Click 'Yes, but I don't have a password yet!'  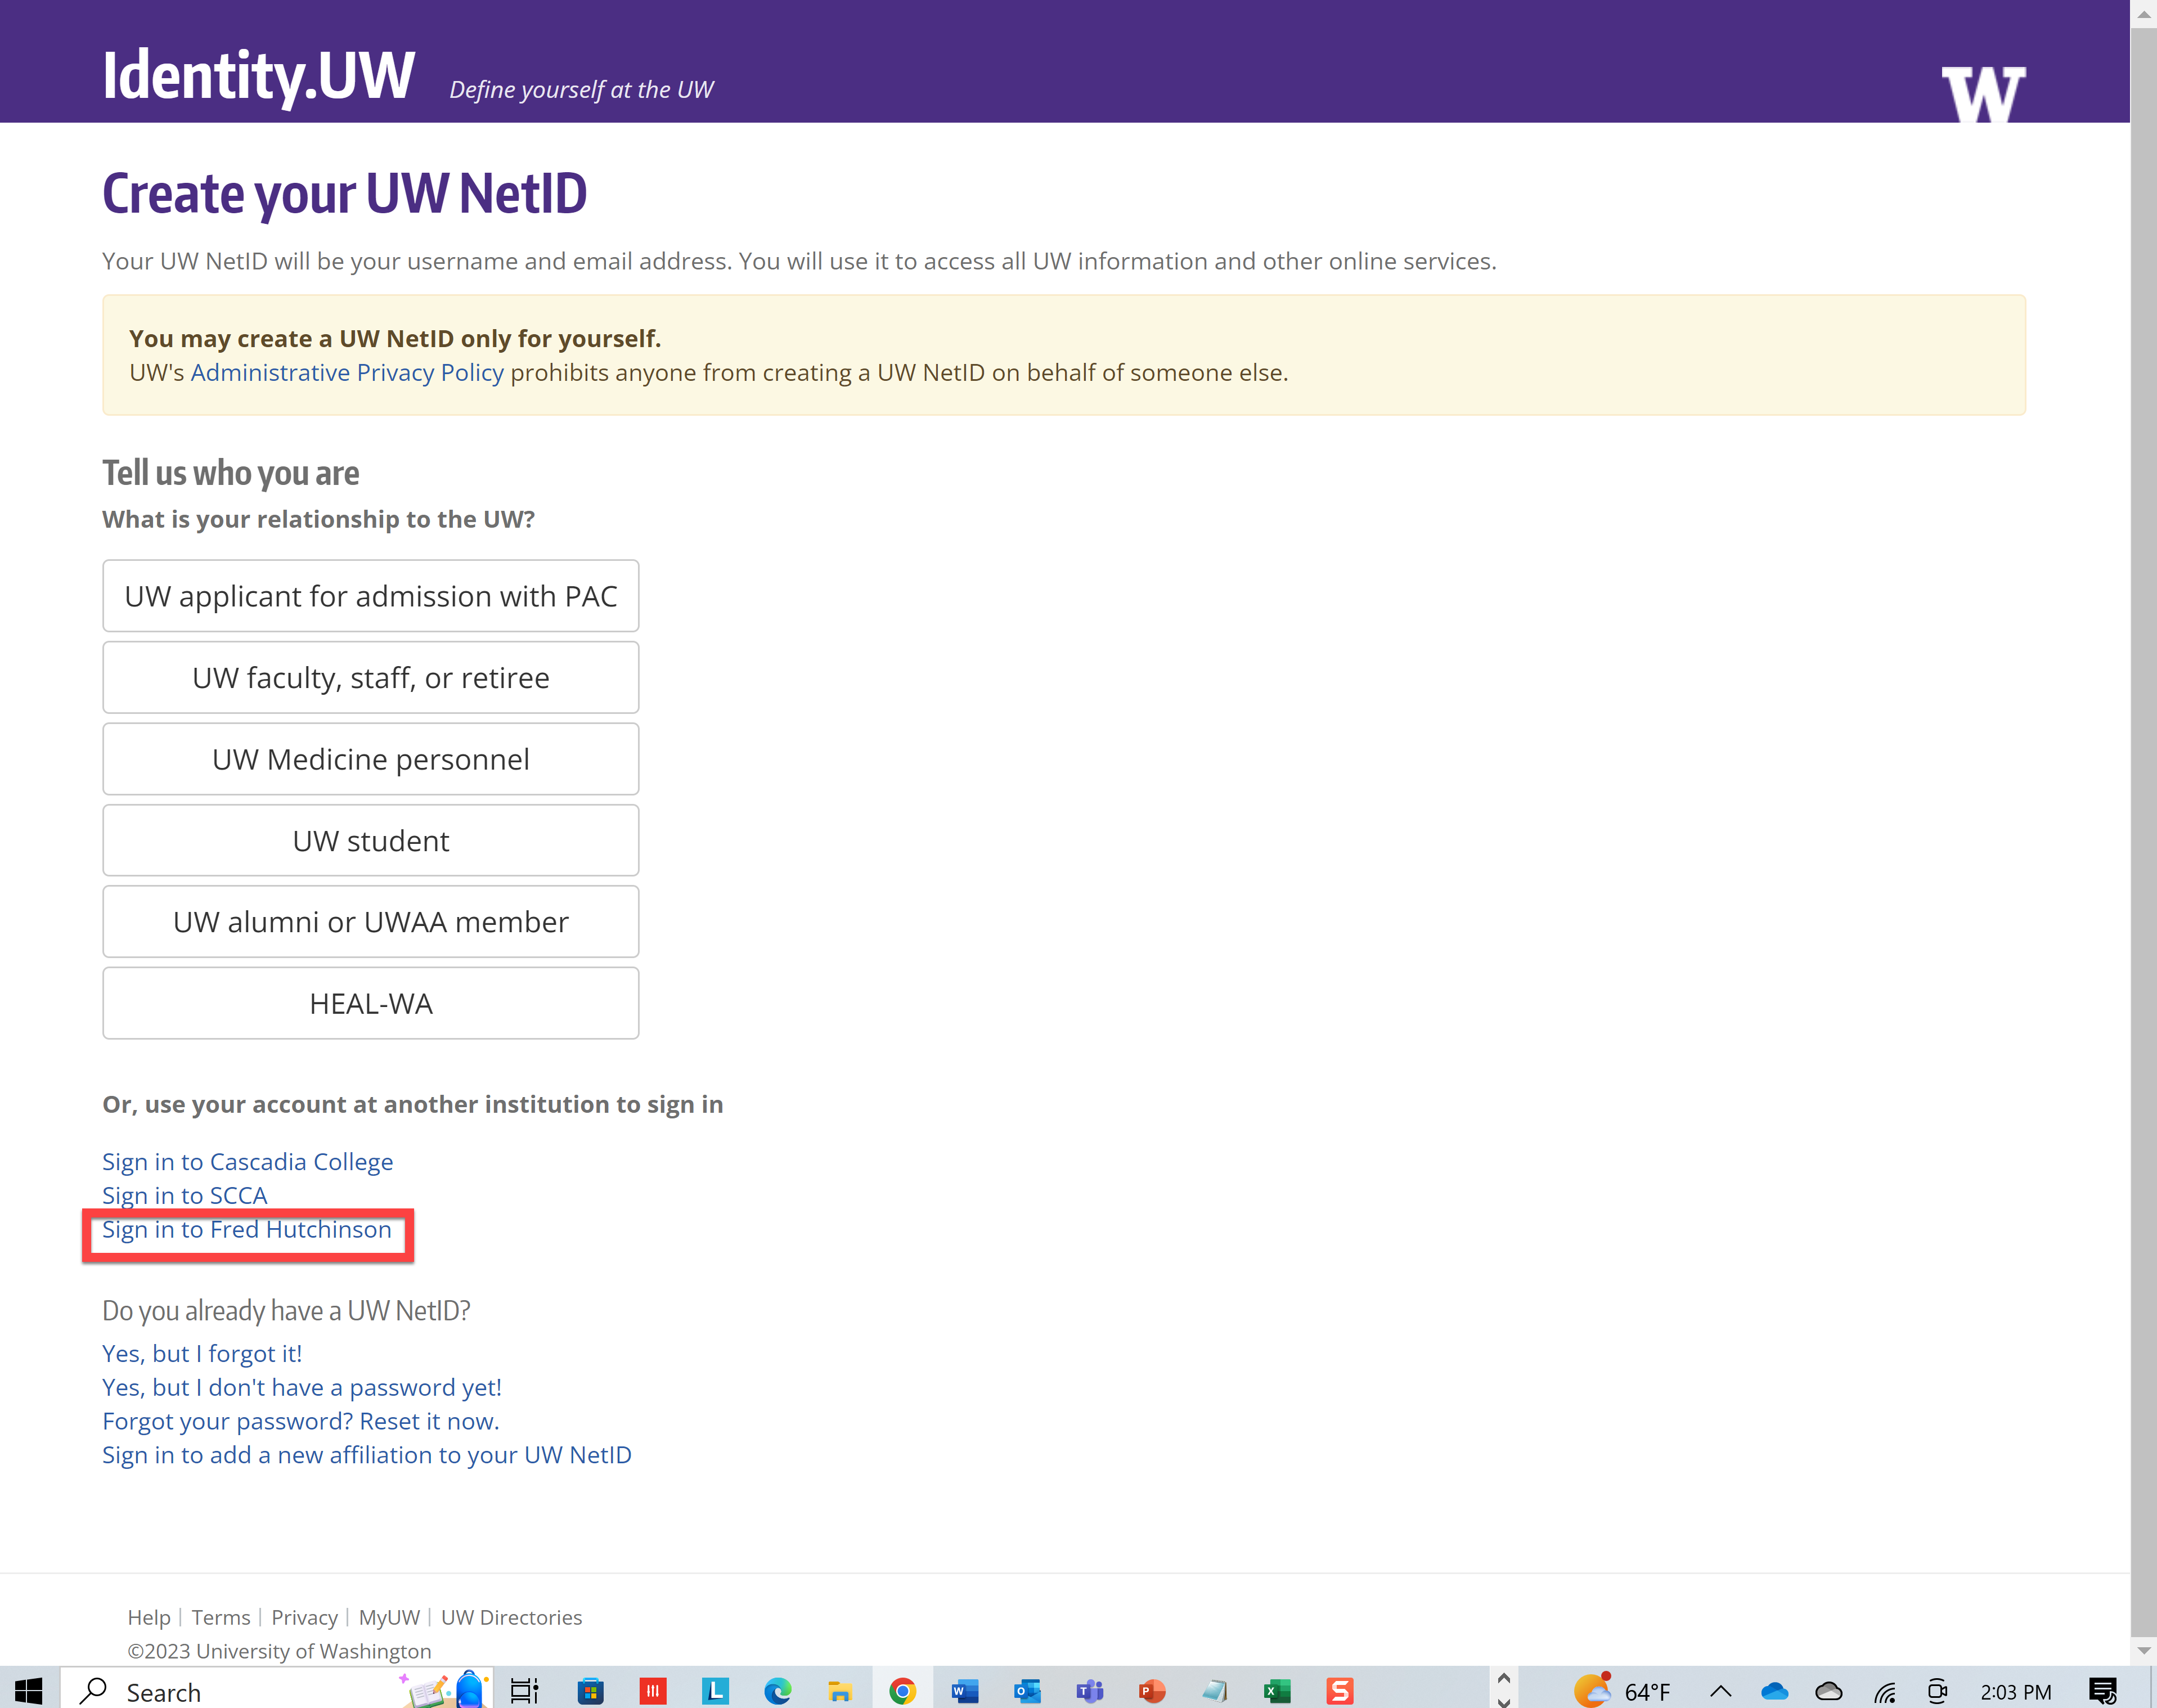click(x=301, y=1388)
